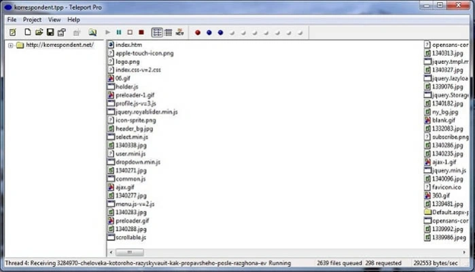The image size is (475, 272).
Task: Click the scrollbar right arrow
Action: coord(464,252)
